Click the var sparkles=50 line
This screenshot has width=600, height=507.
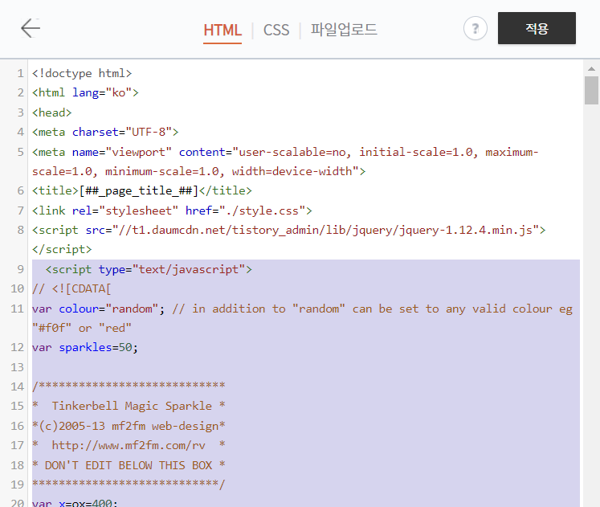(85, 347)
